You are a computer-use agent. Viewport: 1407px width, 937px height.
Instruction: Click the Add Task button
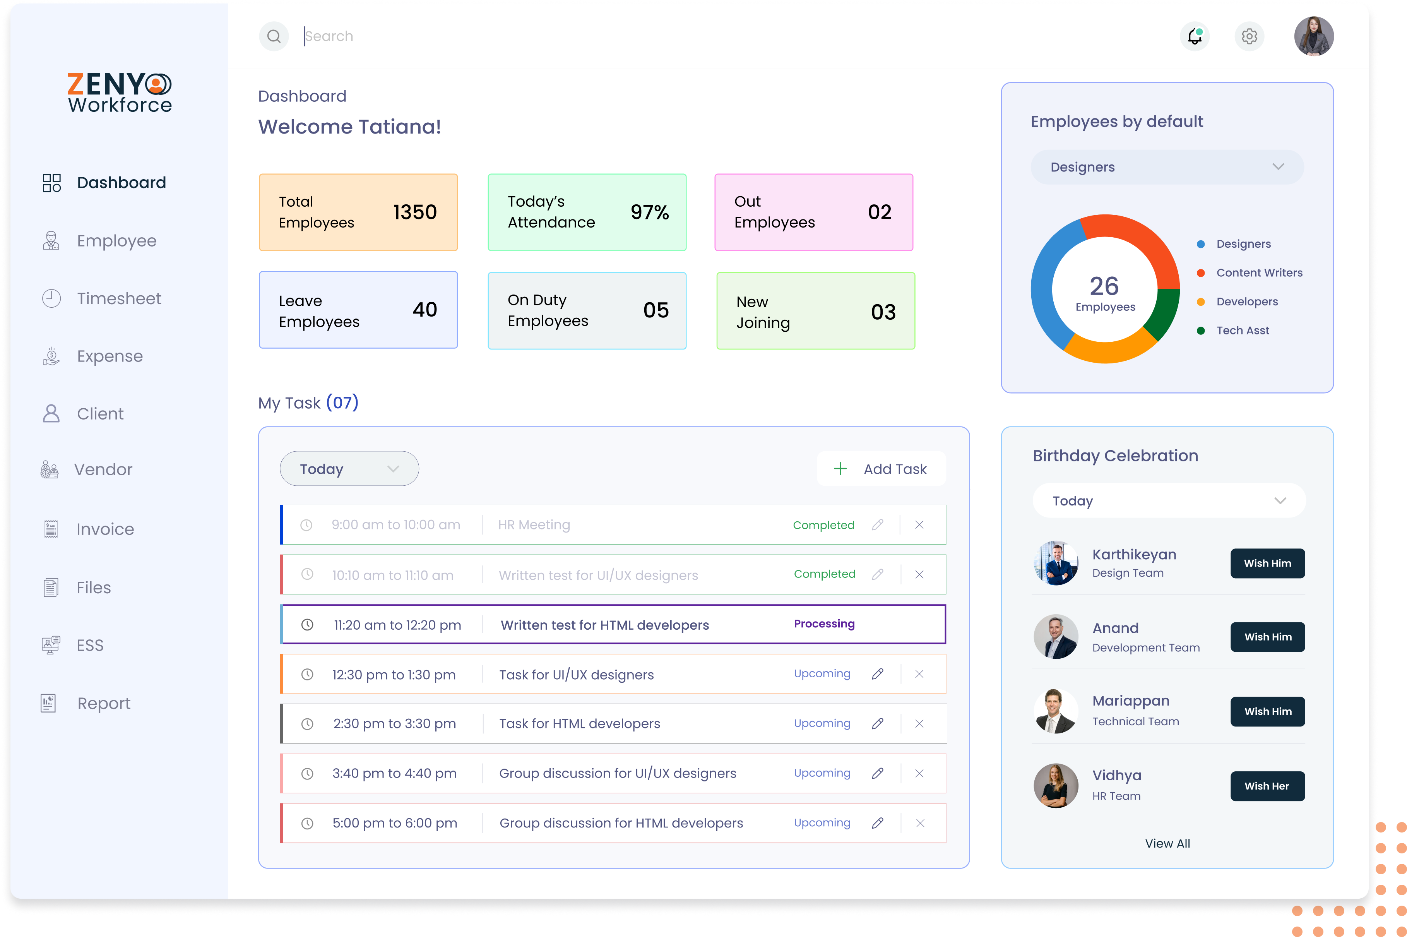pyautogui.click(x=881, y=468)
